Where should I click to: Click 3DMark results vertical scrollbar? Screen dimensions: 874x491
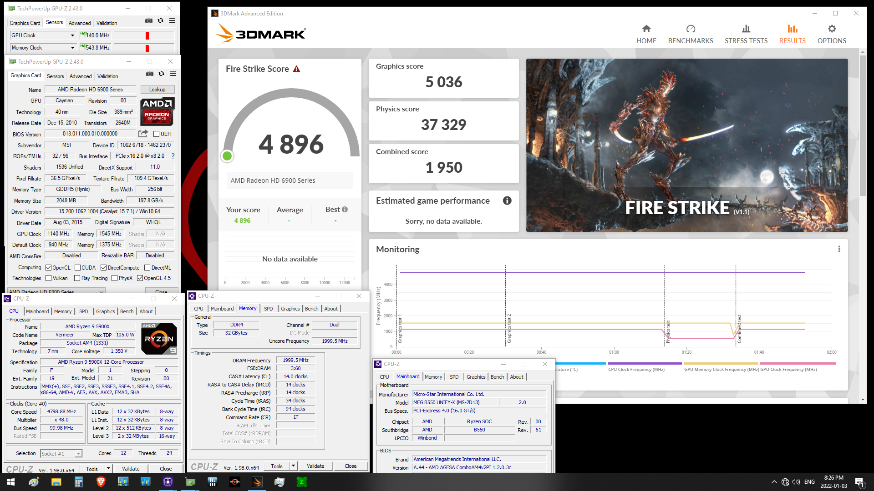863,125
